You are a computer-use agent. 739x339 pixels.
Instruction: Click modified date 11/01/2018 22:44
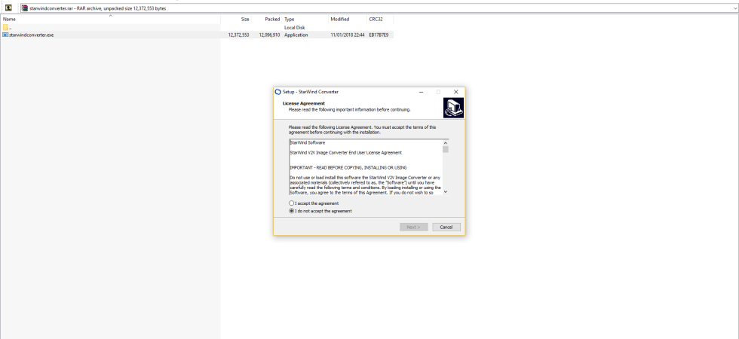click(348, 35)
